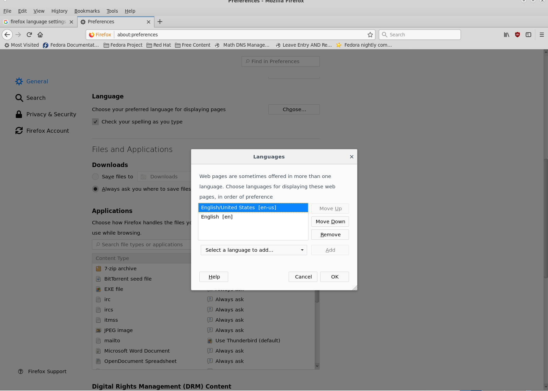Screen dimensions: 548x391
Task: Toggle the sidebar view icon
Action: pos(528,35)
